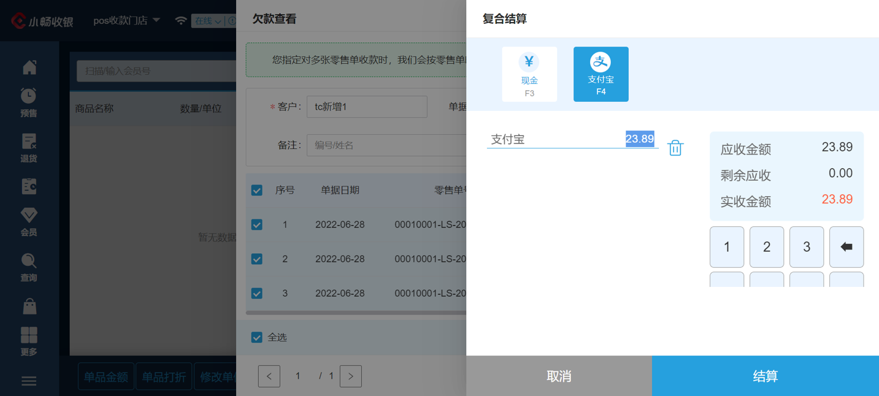Select 支付宝 Alipay payment method

(x=601, y=74)
